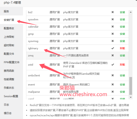
Task: Uninstall the igbinary extension
Action: tap(122, 48)
